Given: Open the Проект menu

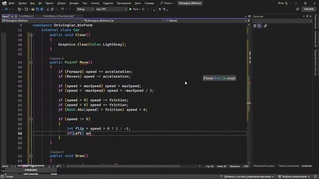Looking at the screenshot, I should point(49,3).
